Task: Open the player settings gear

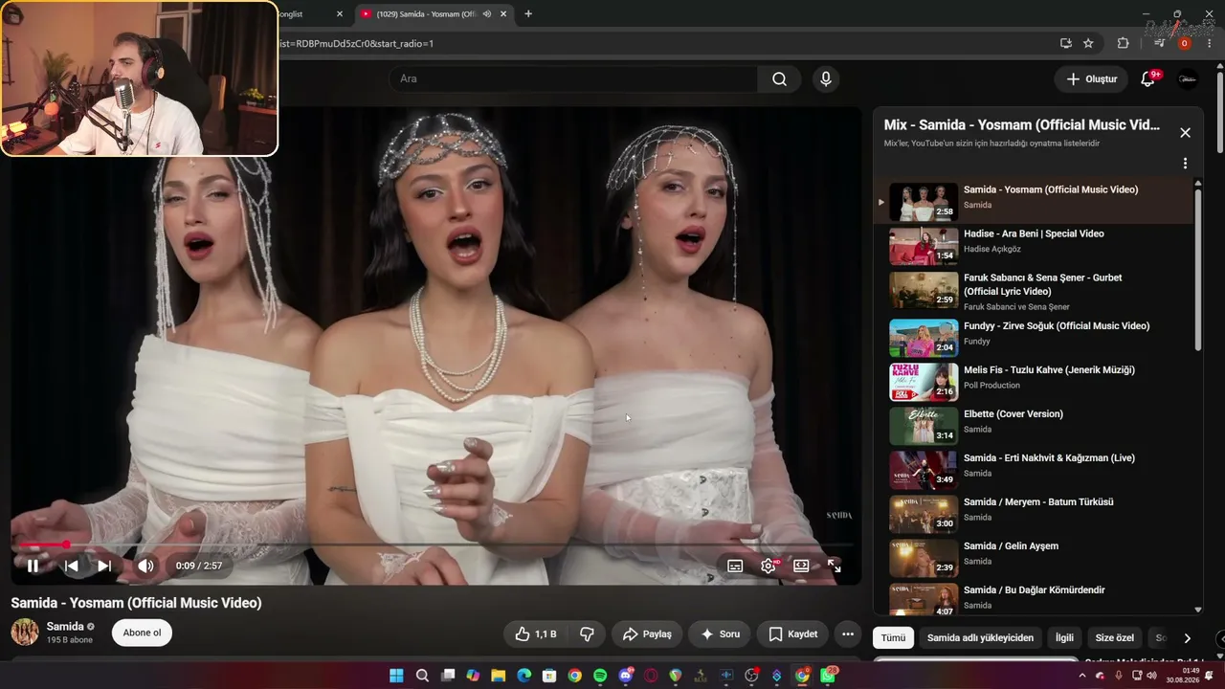Action: [768, 566]
